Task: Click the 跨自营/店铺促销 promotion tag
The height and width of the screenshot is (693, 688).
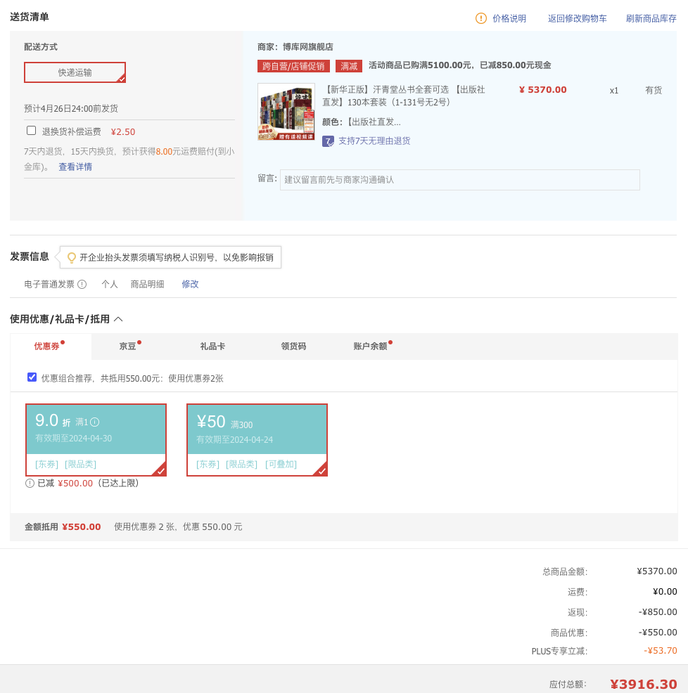Action: click(x=293, y=66)
